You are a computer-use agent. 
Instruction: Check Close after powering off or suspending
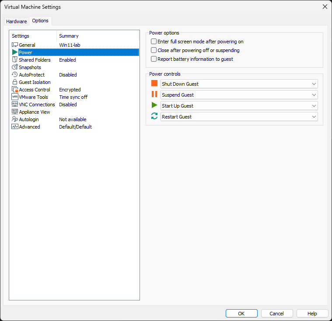(x=154, y=50)
